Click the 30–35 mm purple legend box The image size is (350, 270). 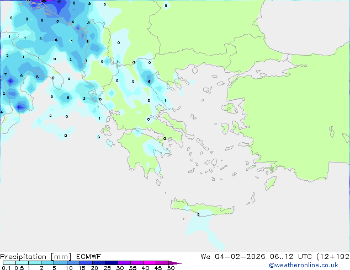pyautogui.click(x=124, y=263)
